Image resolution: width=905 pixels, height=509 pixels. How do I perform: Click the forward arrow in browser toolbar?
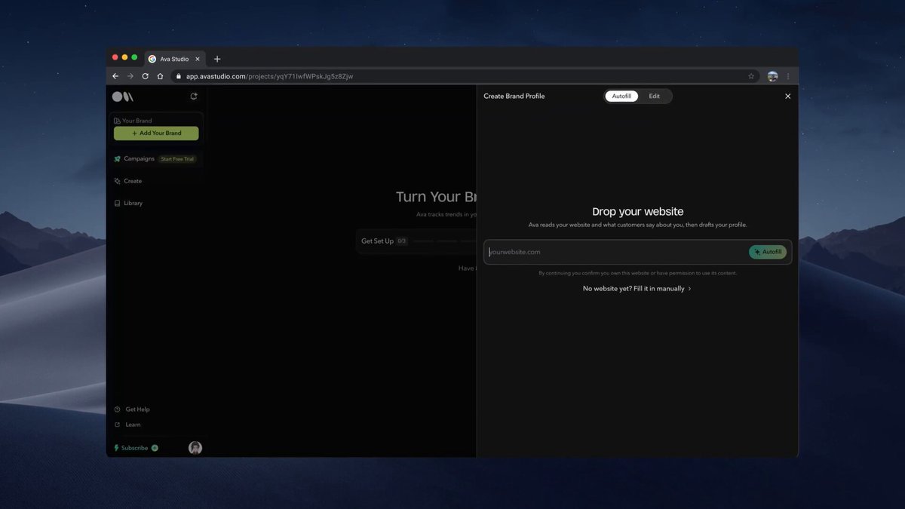pyautogui.click(x=130, y=76)
